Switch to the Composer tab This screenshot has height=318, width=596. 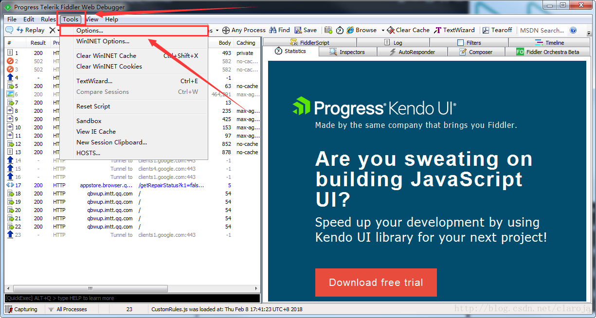(x=476, y=52)
